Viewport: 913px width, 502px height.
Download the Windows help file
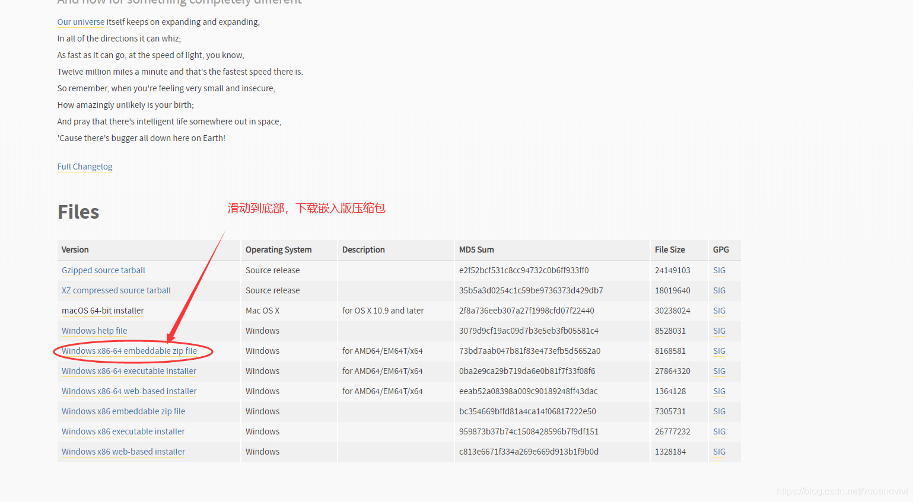pos(94,331)
